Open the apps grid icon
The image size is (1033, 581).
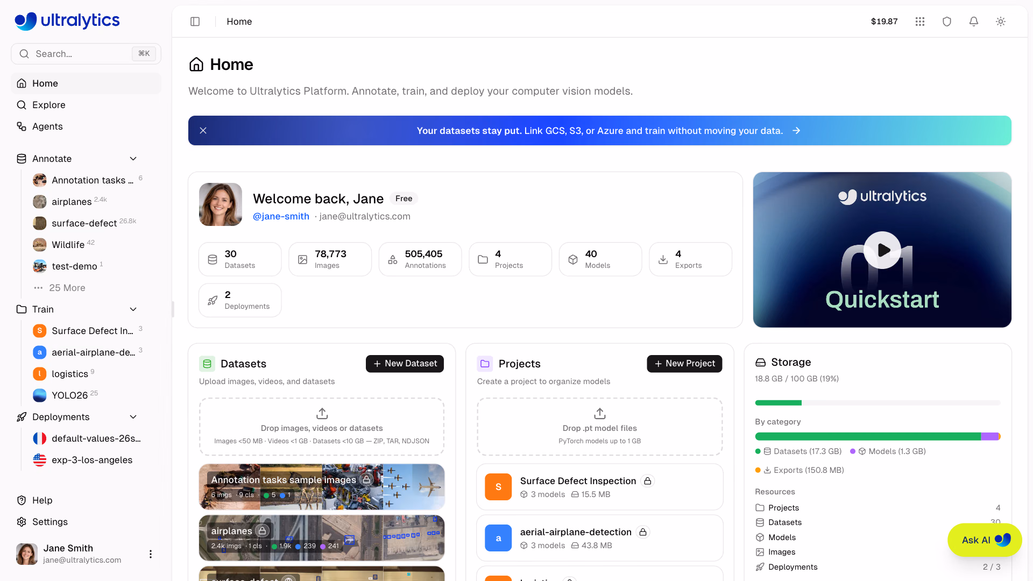click(x=920, y=22)
